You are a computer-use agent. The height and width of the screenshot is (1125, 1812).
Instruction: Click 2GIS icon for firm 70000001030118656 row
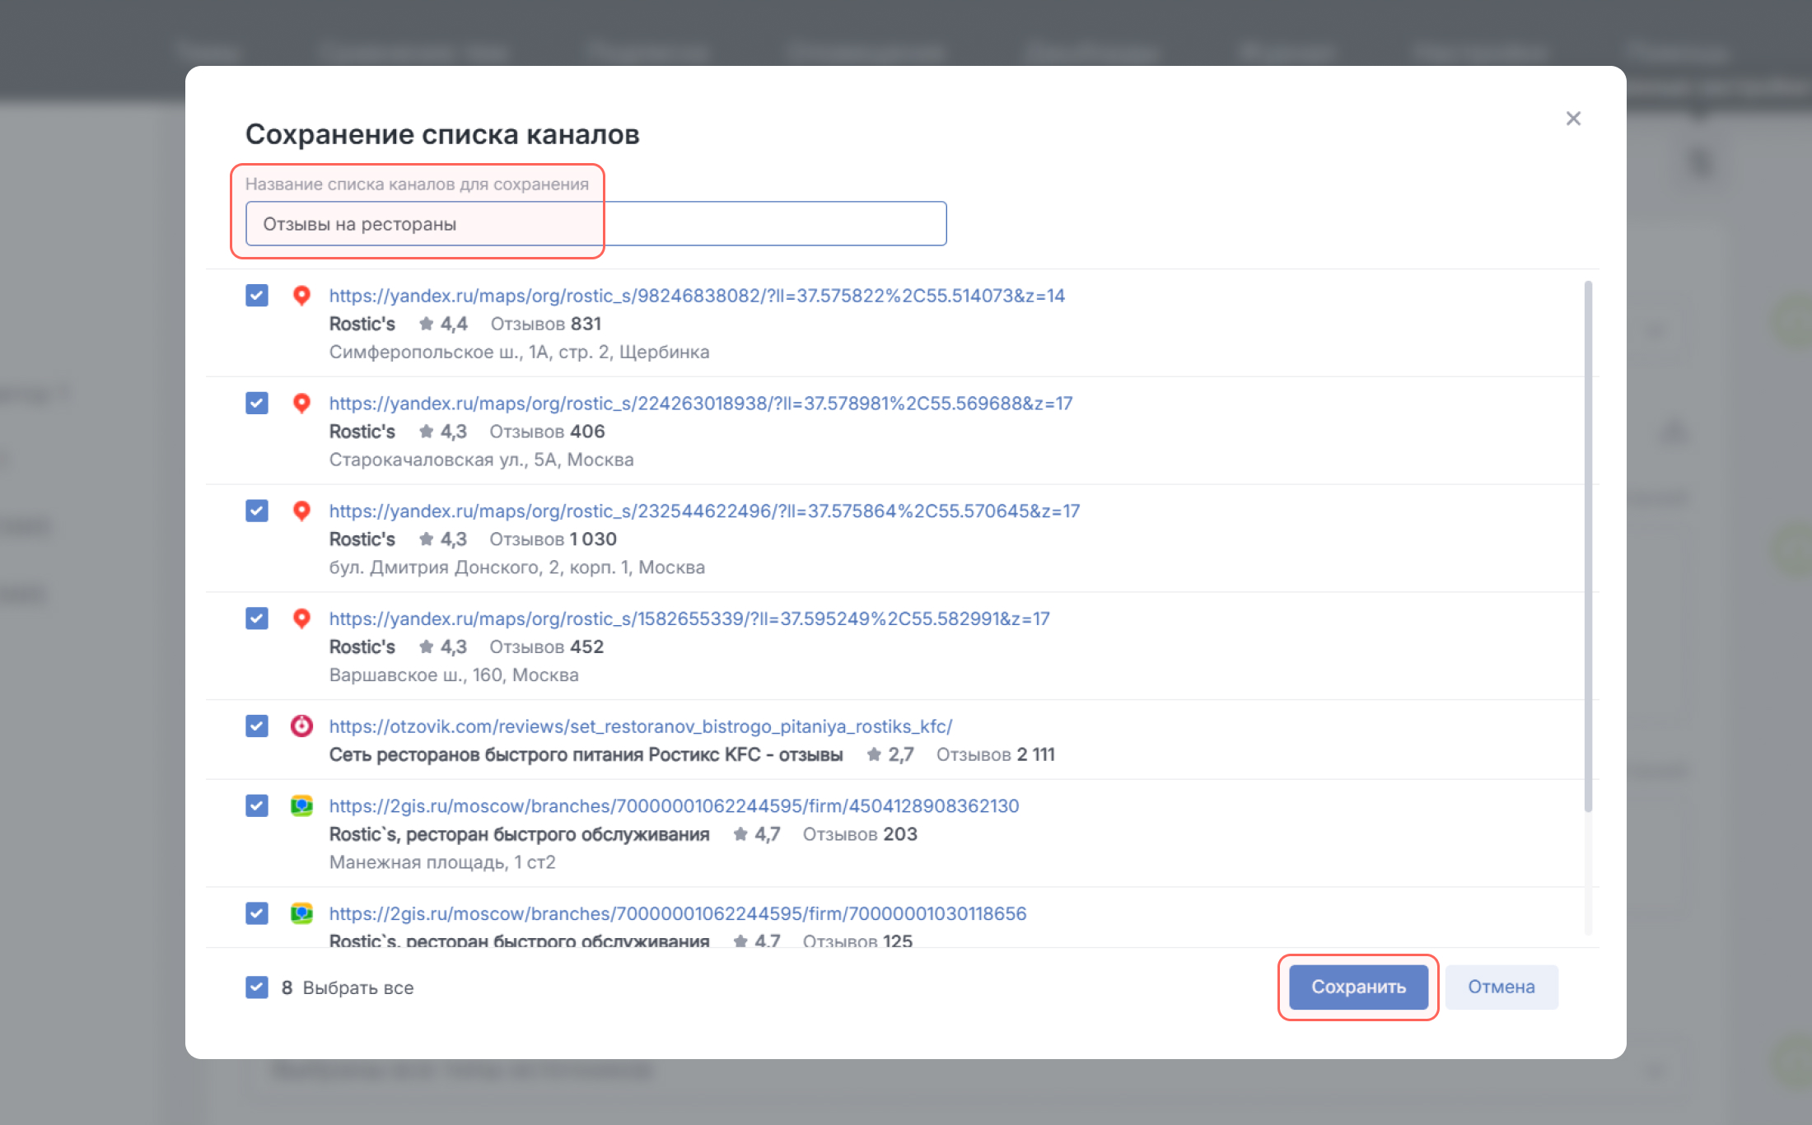301,913
